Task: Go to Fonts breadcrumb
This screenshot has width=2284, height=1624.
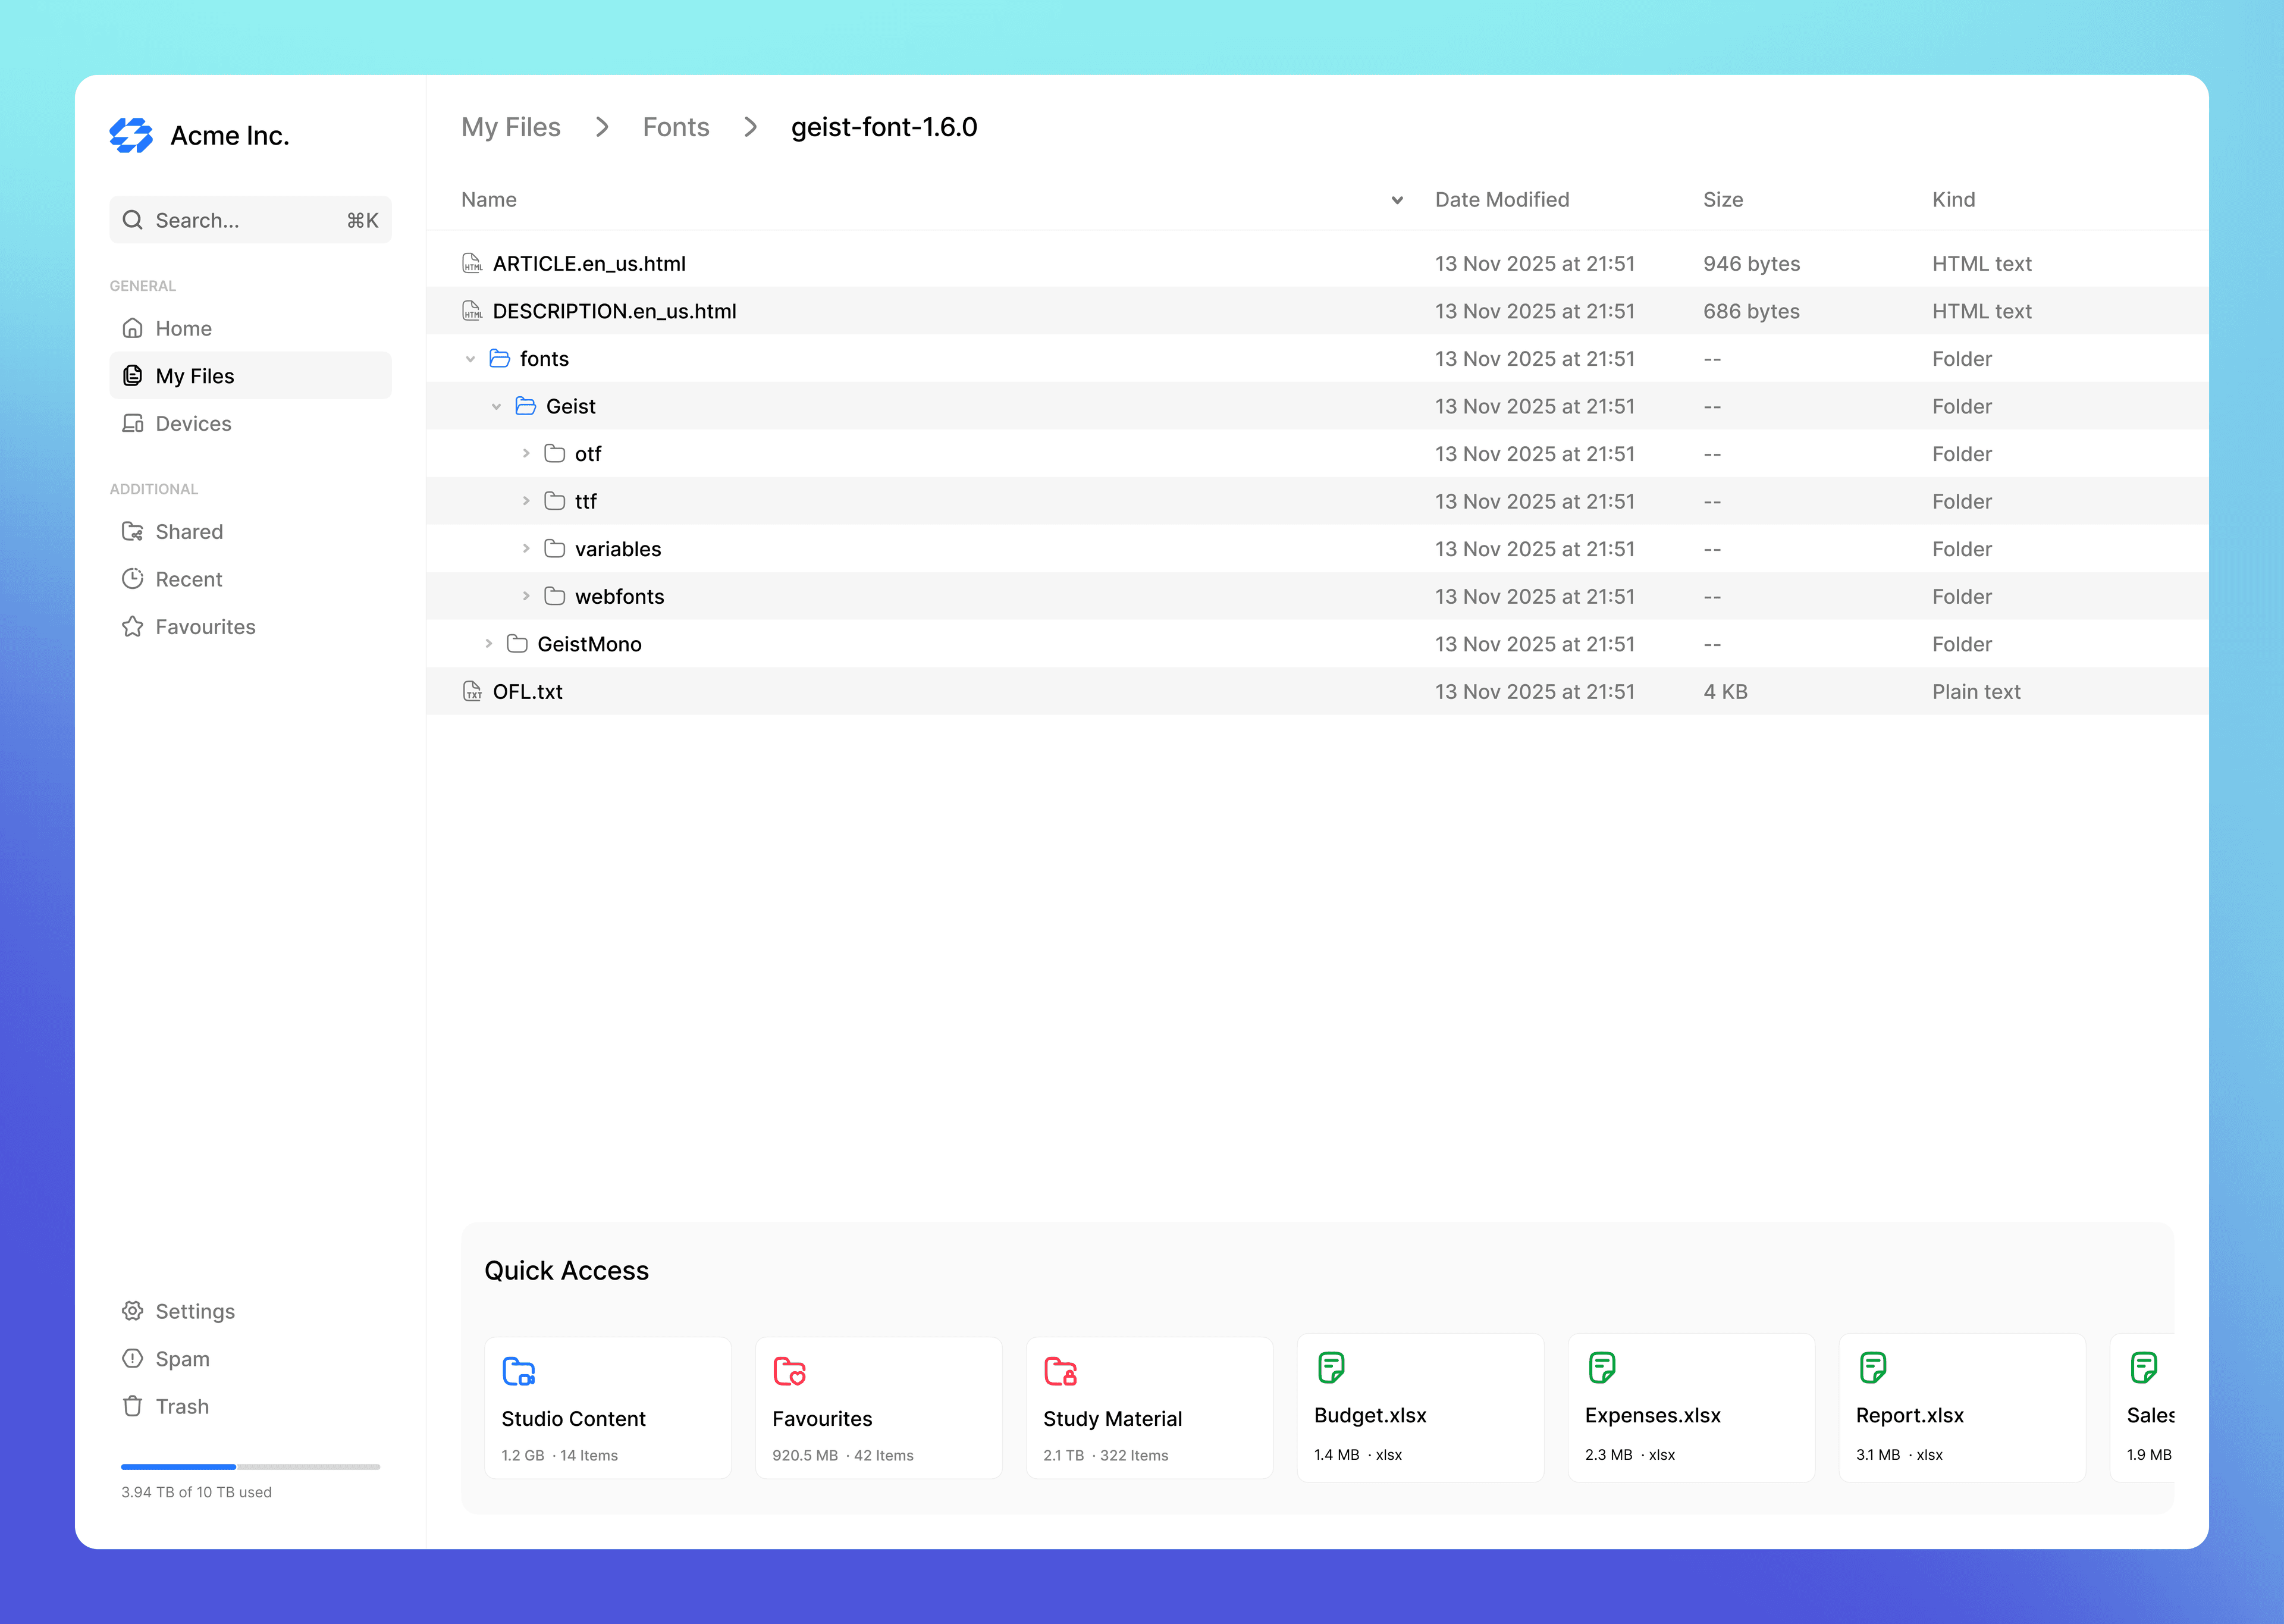Action: pyautogui.click(x=676, y=127)
